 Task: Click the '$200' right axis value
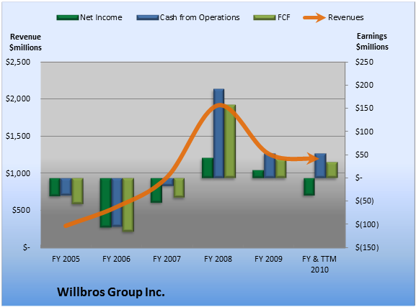364,85
